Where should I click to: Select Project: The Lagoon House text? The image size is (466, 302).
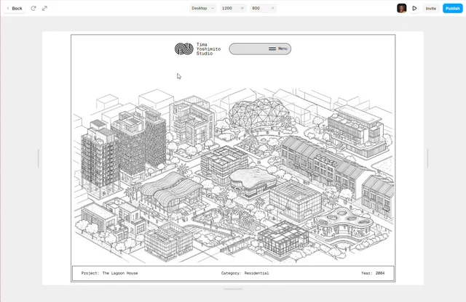pos(109,273)
